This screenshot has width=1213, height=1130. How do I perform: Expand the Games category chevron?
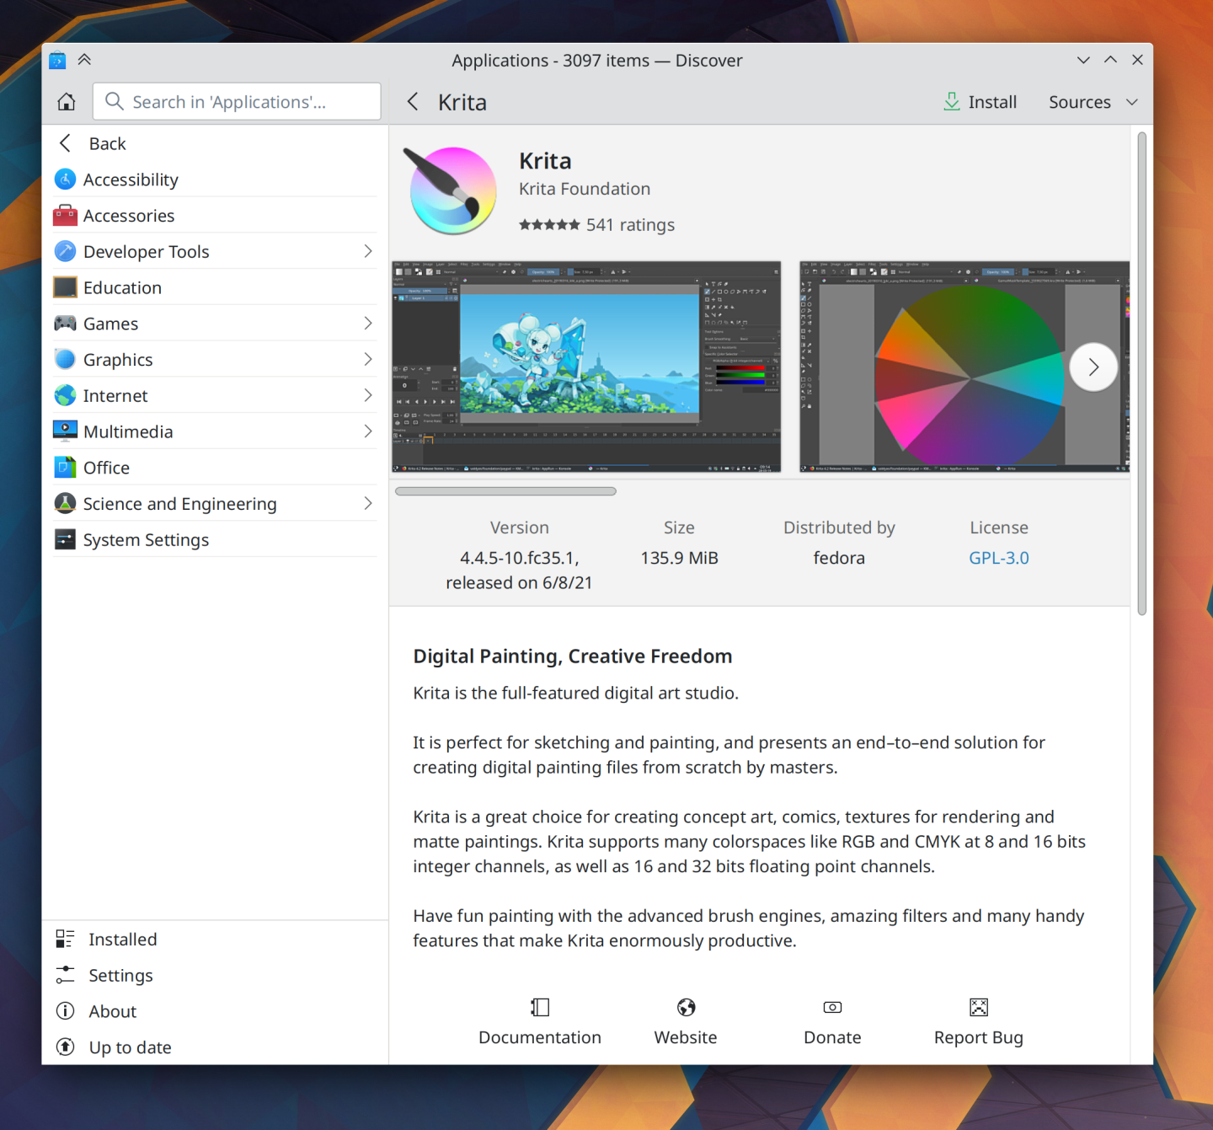click(x=367, y=324)
